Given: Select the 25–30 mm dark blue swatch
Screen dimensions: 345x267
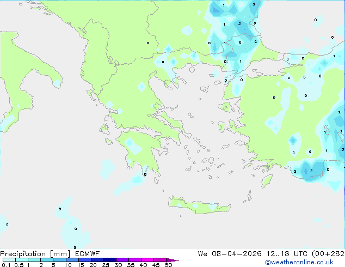Looking at the screenshot, I should (110, 260).
